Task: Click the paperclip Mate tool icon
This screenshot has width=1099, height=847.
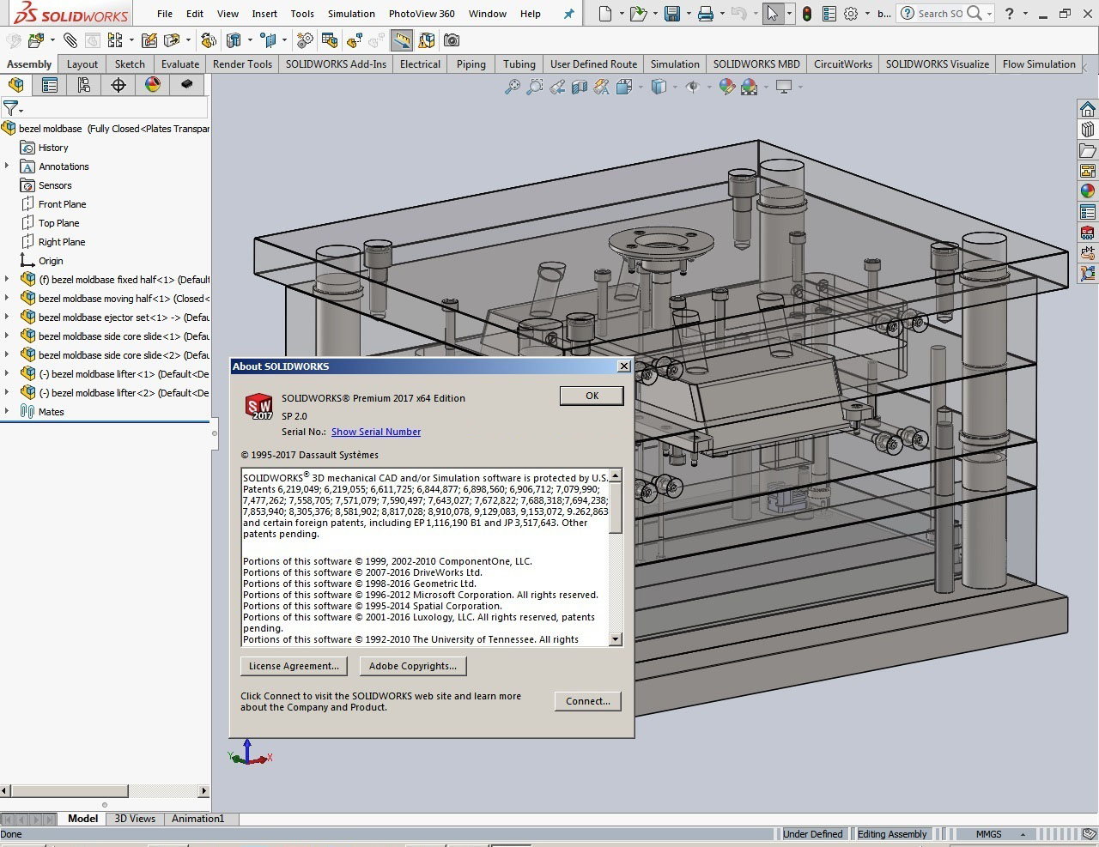Action: click(70, 40)
